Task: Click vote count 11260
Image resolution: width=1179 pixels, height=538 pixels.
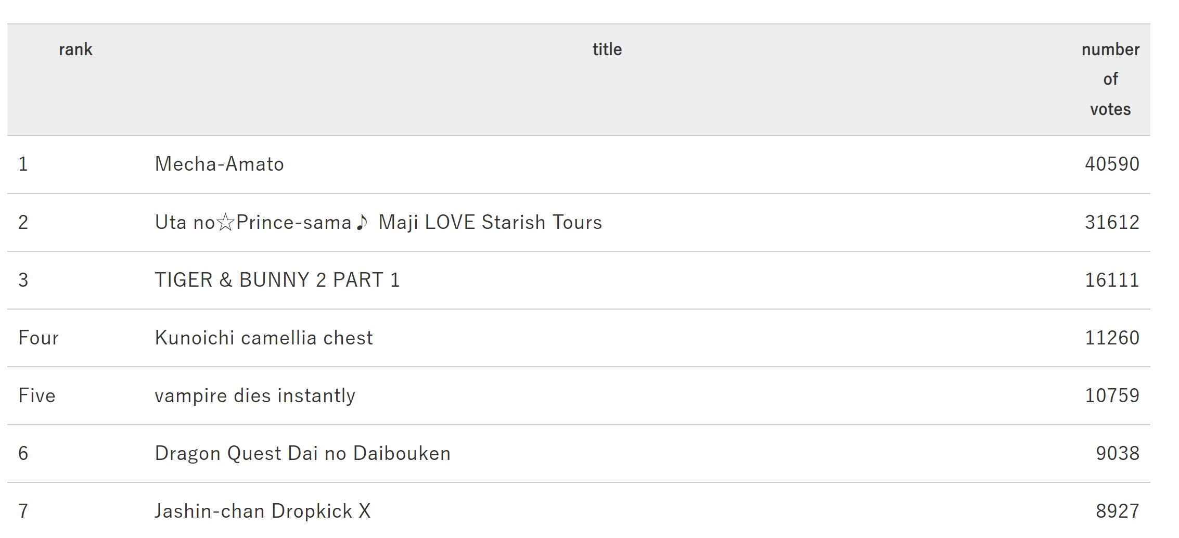Action: (x=1112, y=338)
